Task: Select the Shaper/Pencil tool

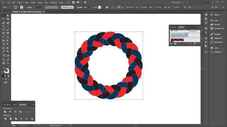Action: pyautogui.click(x=4, y=33)
